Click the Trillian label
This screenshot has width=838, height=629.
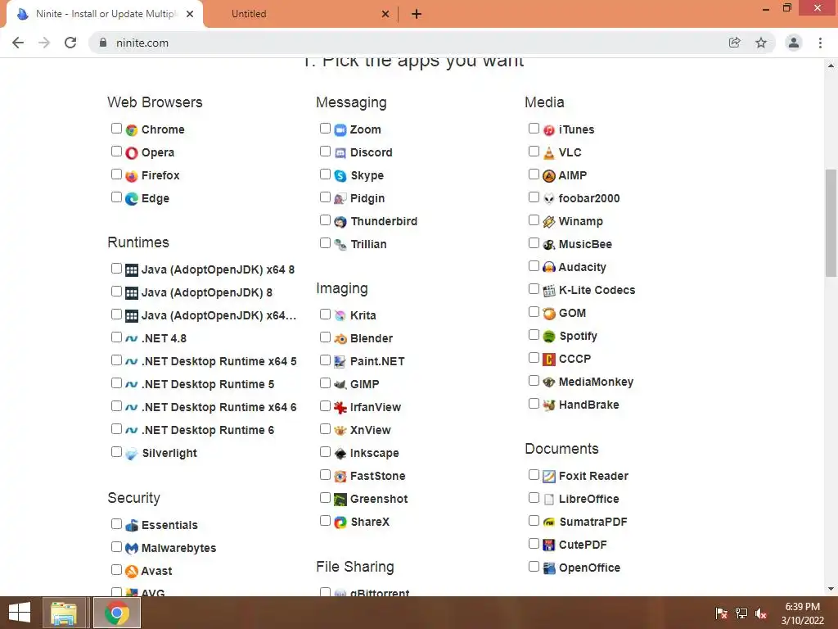pyautogui.click(x=369, y=244)
